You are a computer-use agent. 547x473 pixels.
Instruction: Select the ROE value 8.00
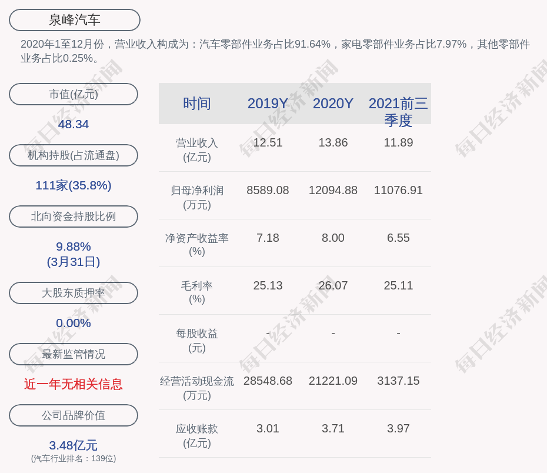pos(333,238)
